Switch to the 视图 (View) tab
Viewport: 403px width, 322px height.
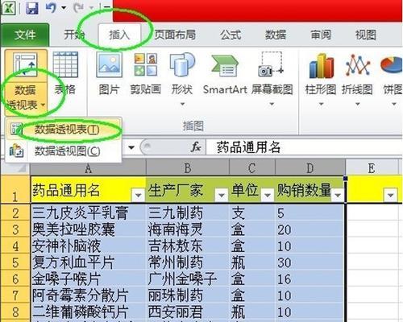[366, 35]
